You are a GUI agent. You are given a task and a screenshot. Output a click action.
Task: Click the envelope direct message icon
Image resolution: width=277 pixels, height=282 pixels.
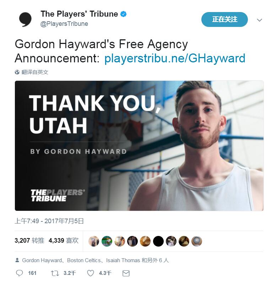click(x=126, y=273)
